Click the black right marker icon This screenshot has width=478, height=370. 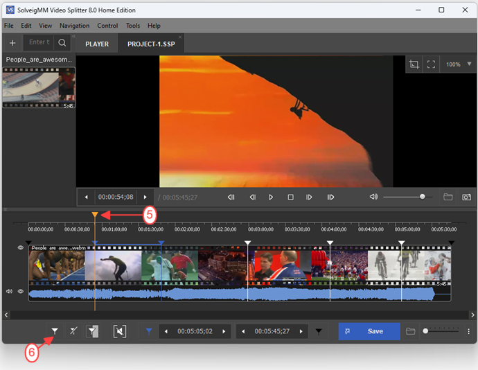pos(319,332)
